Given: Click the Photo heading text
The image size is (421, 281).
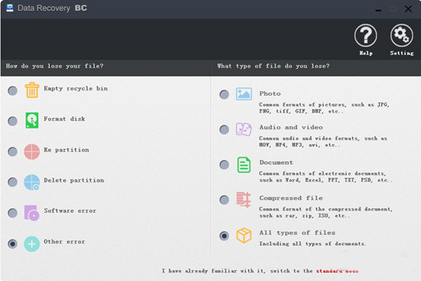Looking at the screenshot, I should click(x=270, y=93).
